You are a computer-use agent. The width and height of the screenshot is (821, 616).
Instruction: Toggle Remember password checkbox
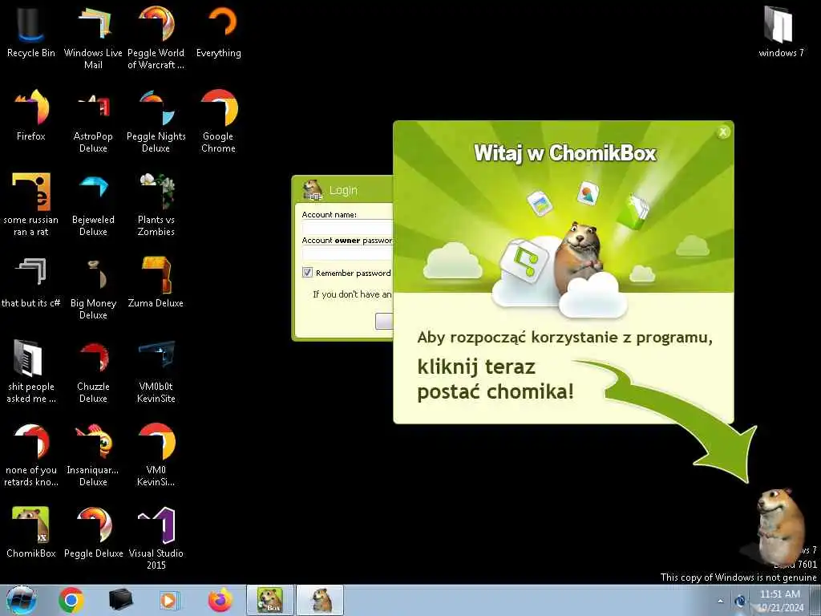307,273
